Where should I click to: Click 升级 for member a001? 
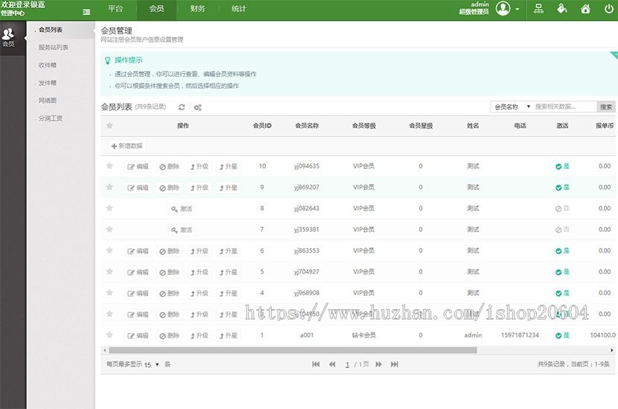(x=200, y=336)
